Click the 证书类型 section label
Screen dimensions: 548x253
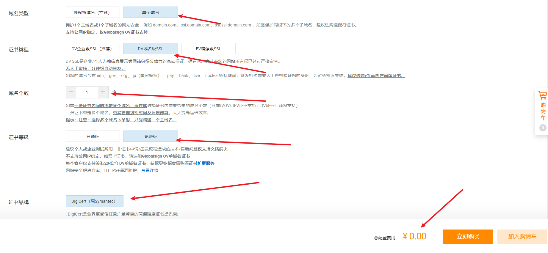click(19, 50)
